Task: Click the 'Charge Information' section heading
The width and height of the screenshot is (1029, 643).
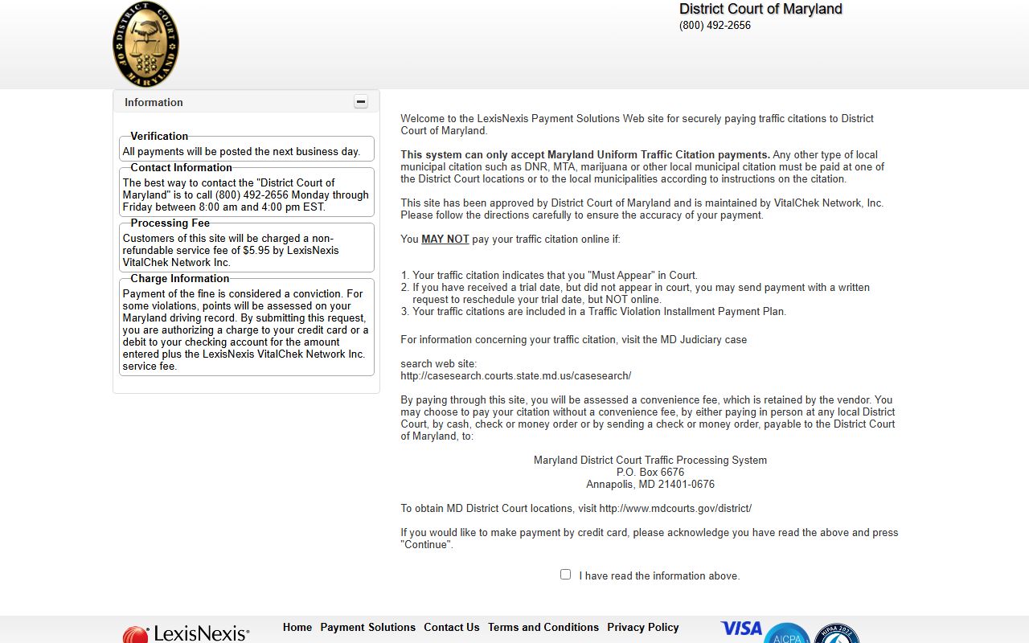Action: click(x=180, y=278)
